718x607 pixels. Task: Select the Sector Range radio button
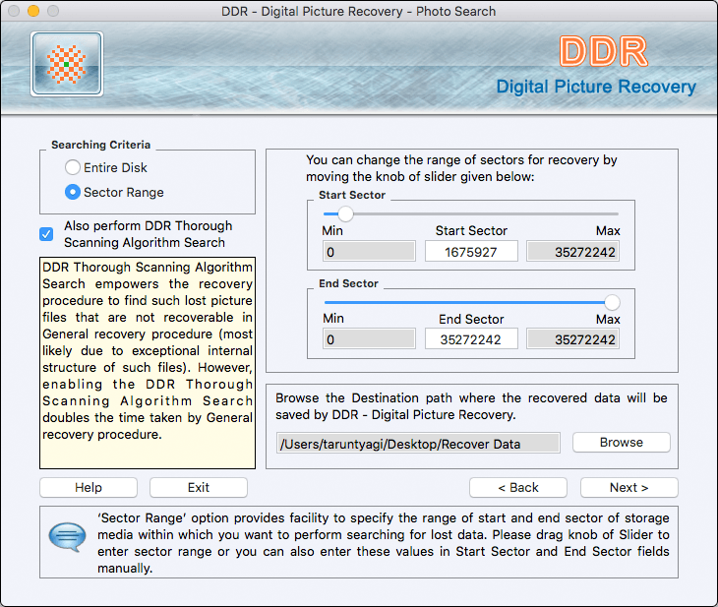(x=73, y=192)
